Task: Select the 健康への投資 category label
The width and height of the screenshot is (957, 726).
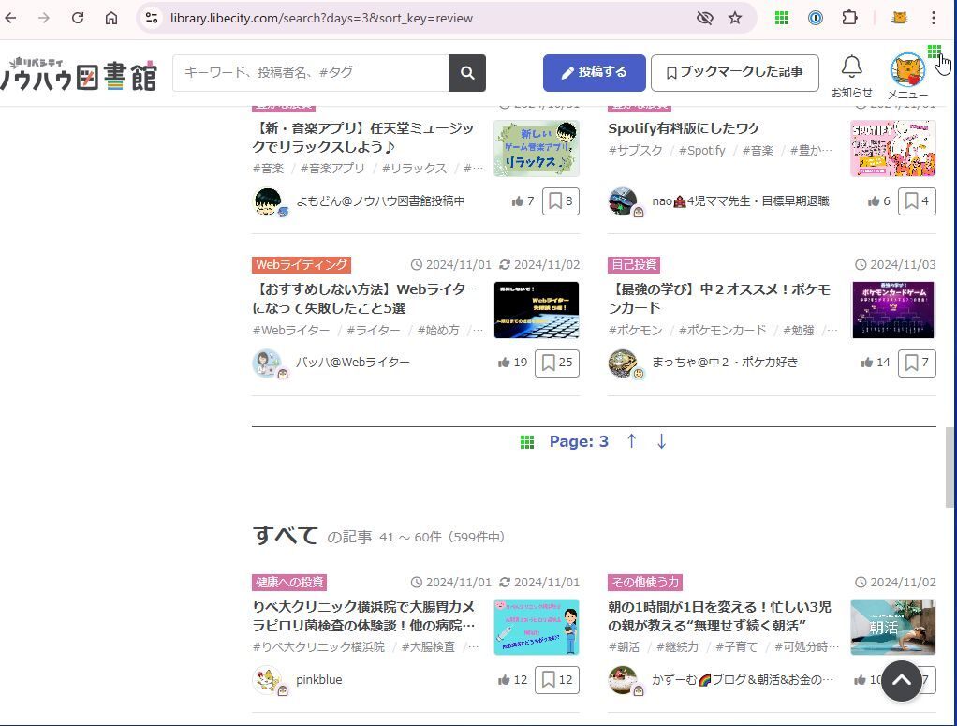Action: (x=289, y=582)
